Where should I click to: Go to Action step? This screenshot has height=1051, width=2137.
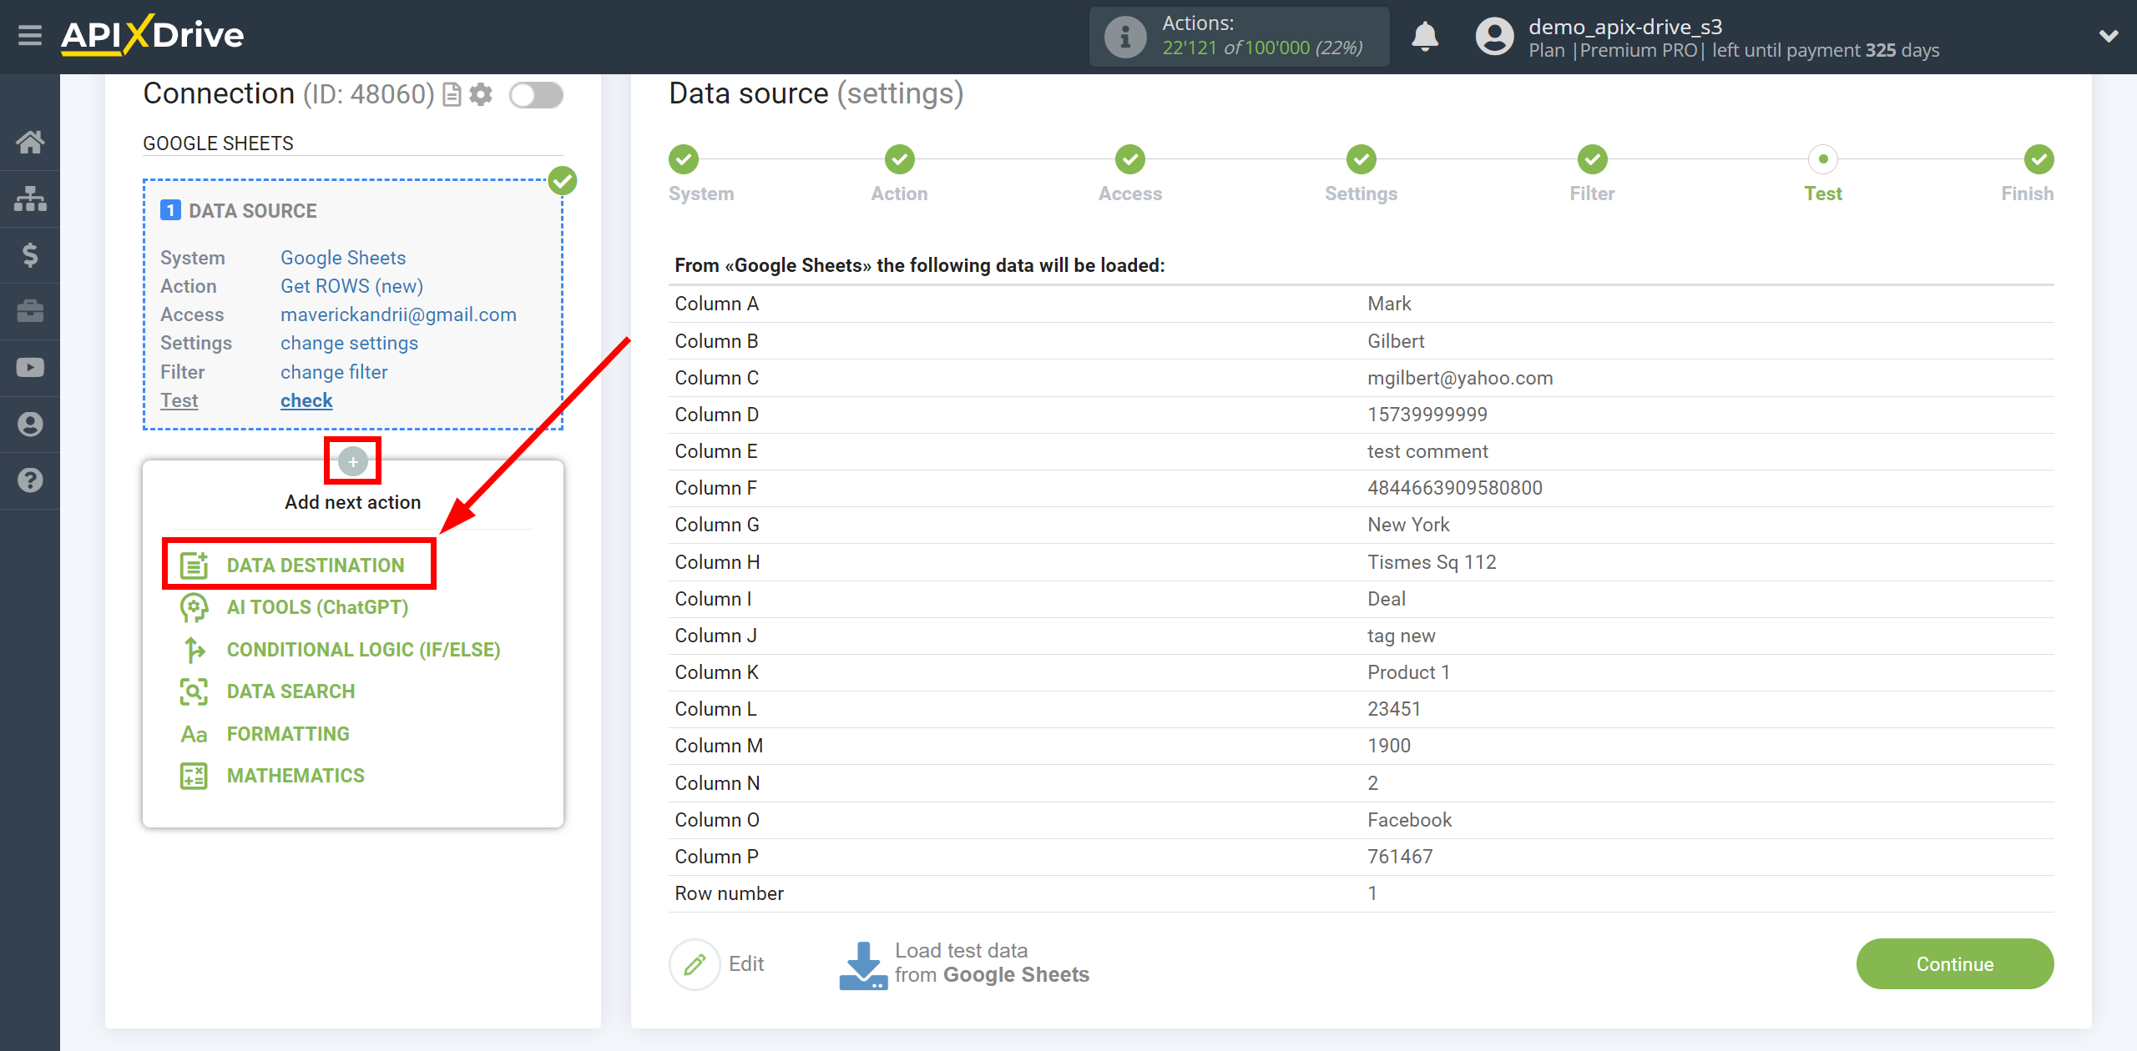click(x=899, y=159)
